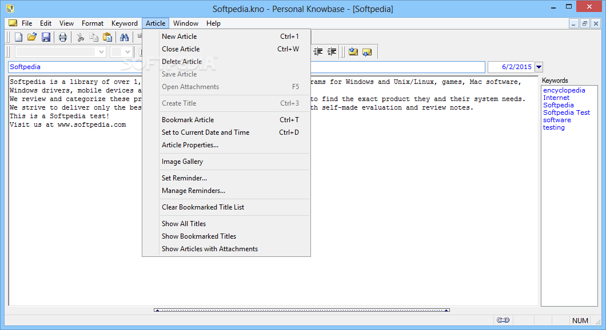Click the Find binoculars icon
This screenshot has height=330, width=606.
click(x=124, y=37)
